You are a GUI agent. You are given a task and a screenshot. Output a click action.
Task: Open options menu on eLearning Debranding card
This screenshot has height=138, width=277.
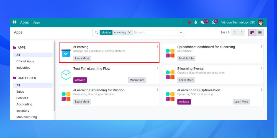coord(157,90)
